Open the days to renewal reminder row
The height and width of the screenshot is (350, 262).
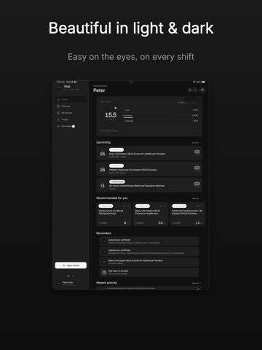pyautogui.click(x=149, y=272)
